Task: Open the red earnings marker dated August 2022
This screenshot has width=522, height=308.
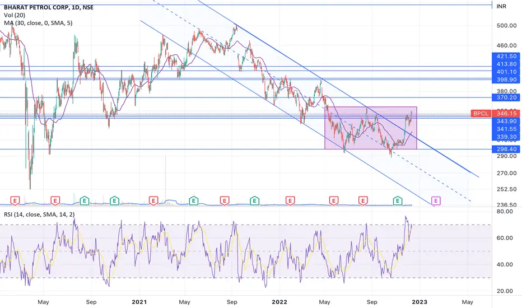Action: point(363,201)
